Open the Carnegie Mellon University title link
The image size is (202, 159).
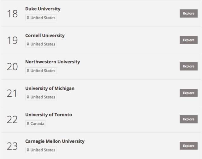click(55, 141)
